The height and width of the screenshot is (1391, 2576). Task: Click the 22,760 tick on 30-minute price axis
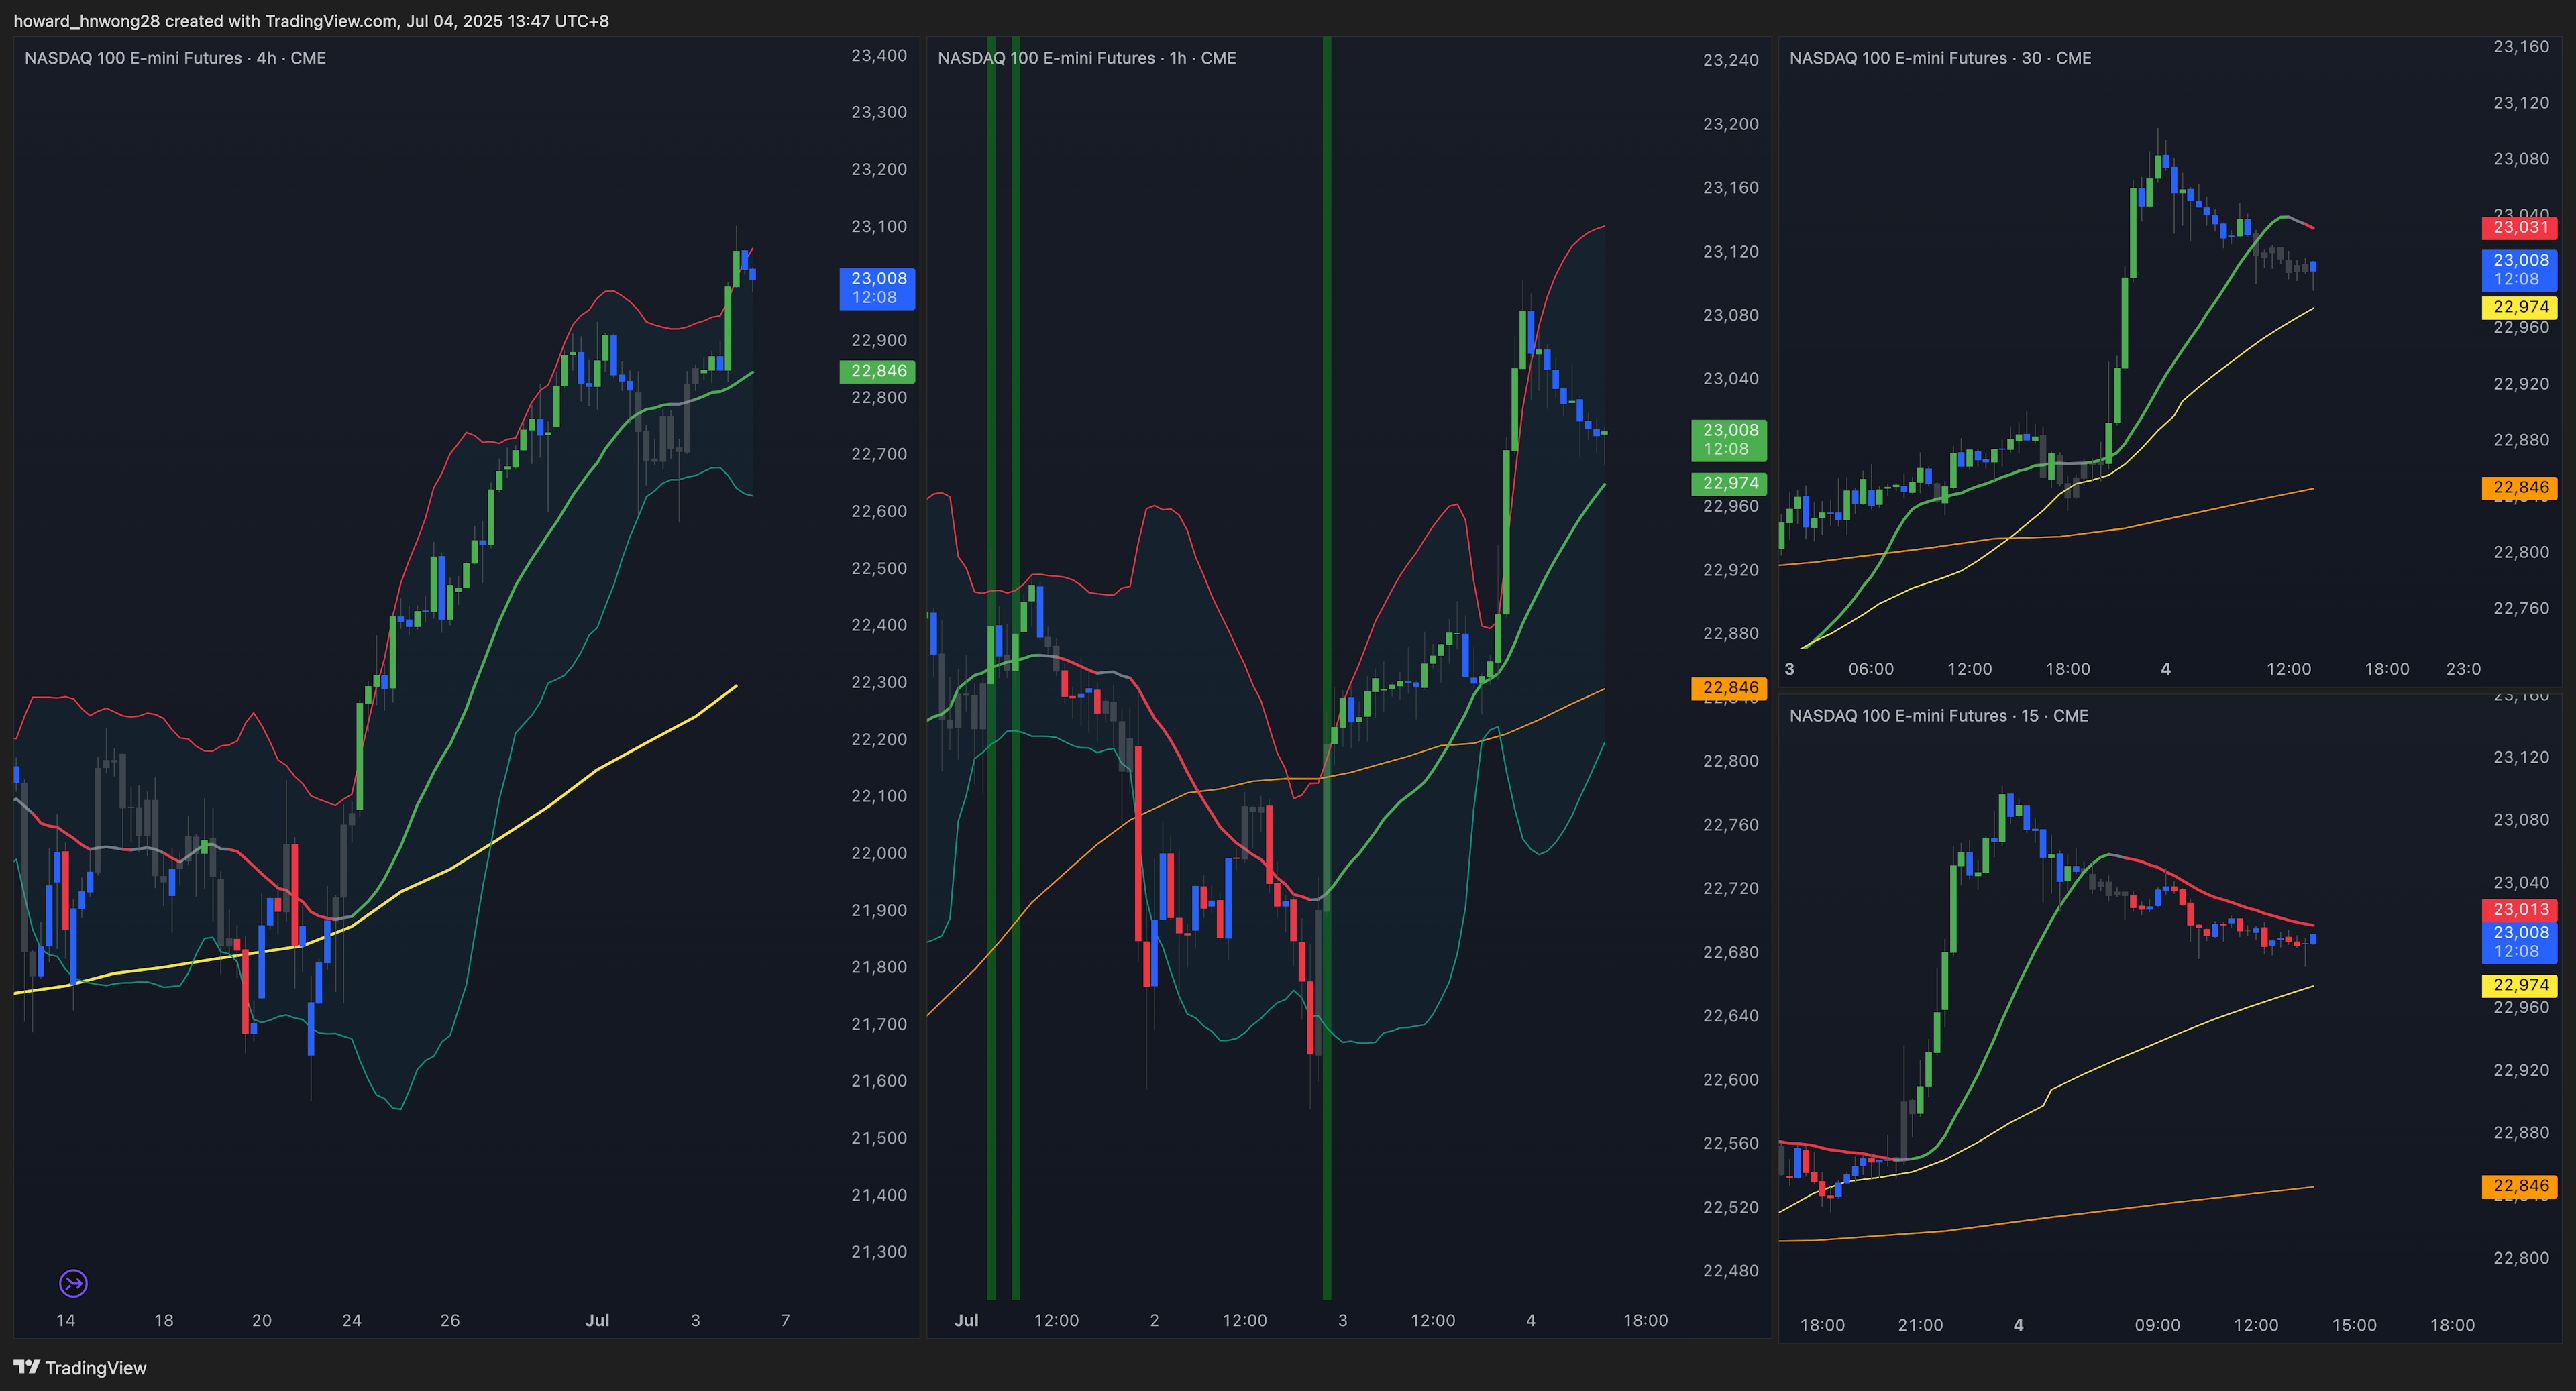click(2521, 608)
